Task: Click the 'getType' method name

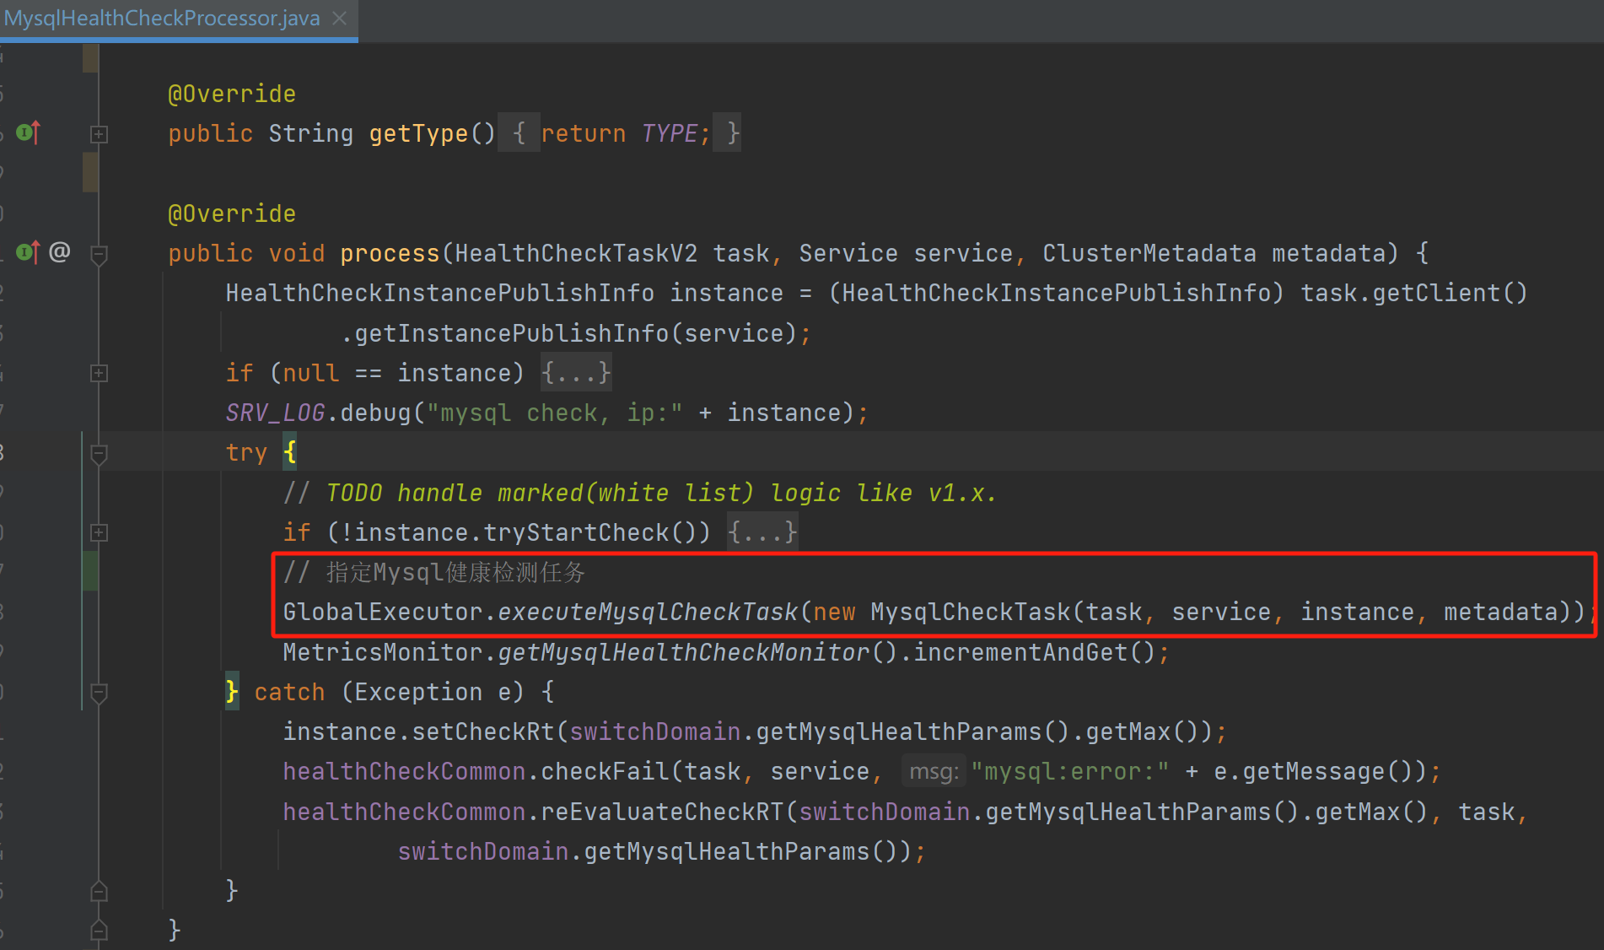Action: pyautogui.click(x=418, y=133)
